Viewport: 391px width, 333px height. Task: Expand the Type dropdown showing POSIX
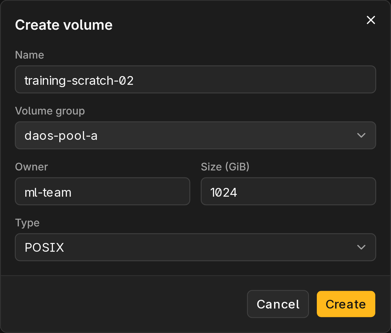click(195, 247)
